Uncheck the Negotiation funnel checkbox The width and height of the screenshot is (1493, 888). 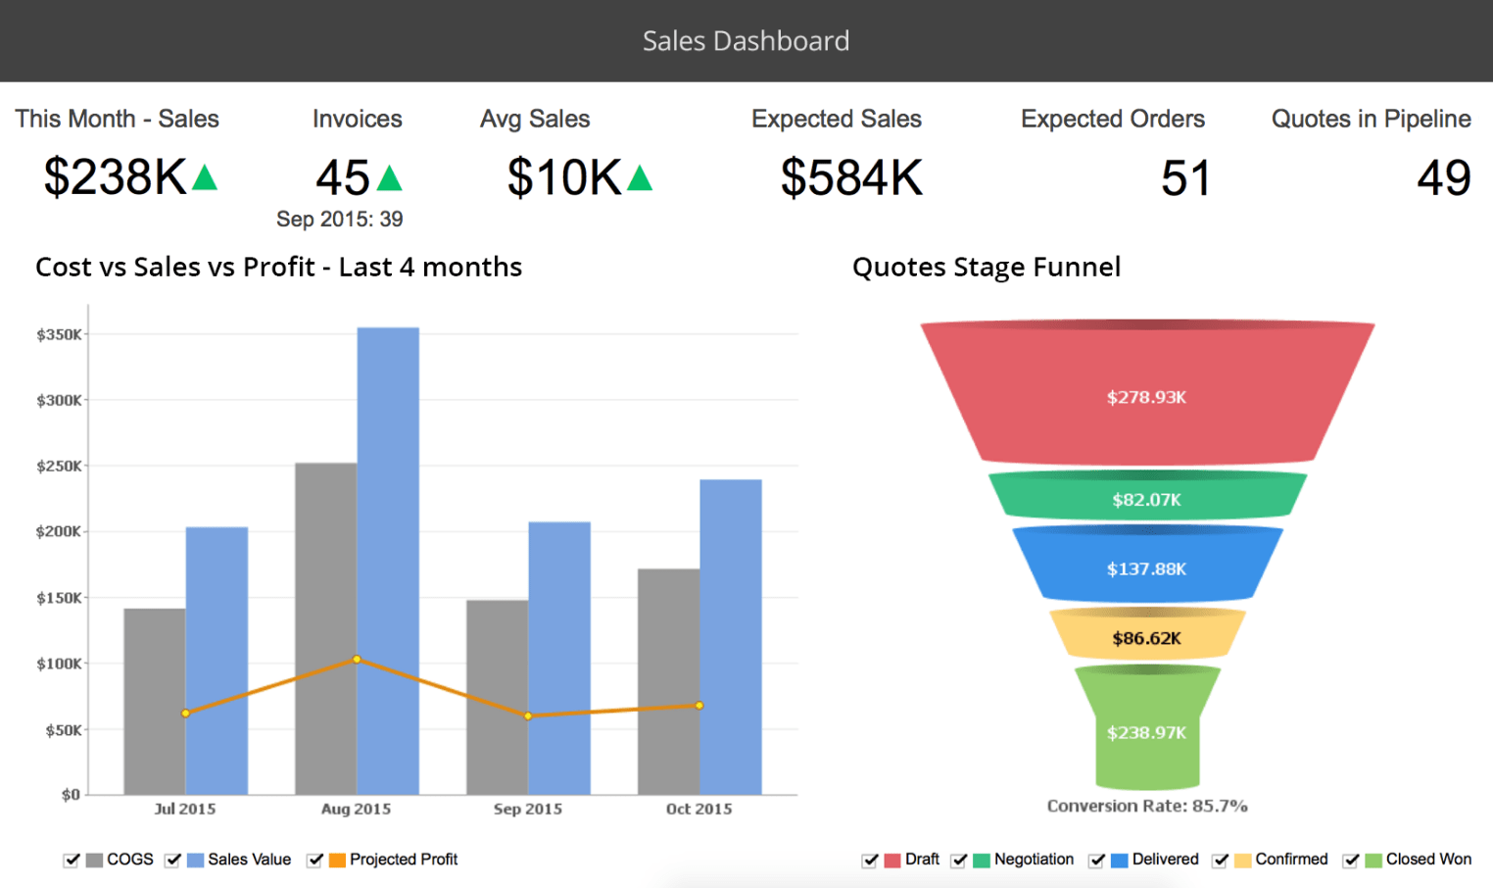tap(959, 860)
